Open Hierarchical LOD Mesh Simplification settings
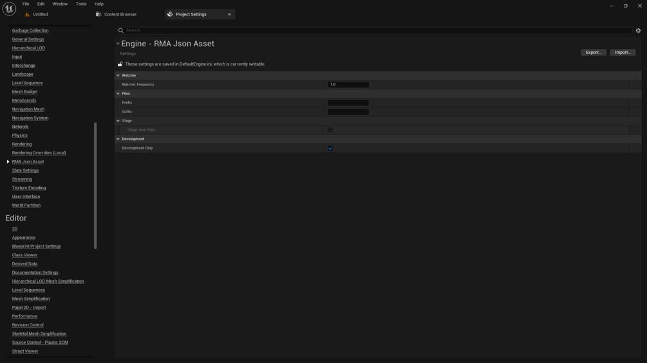 (x=48, y=281)
